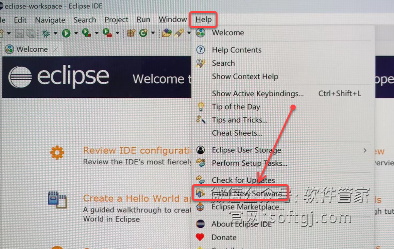Screen dimensions: 394x249
Task: Open the New wizard dropdown arrow at toolbar start
Action: 9,33
